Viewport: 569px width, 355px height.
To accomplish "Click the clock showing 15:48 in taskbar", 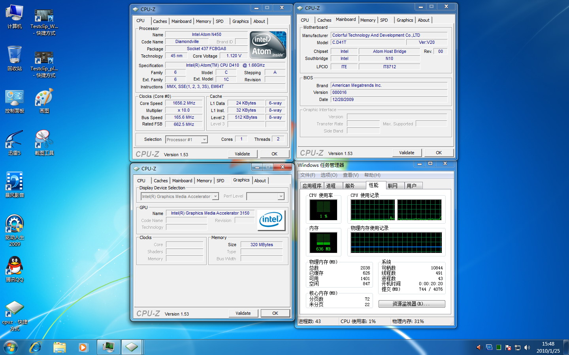I will [x=548, y=347].
